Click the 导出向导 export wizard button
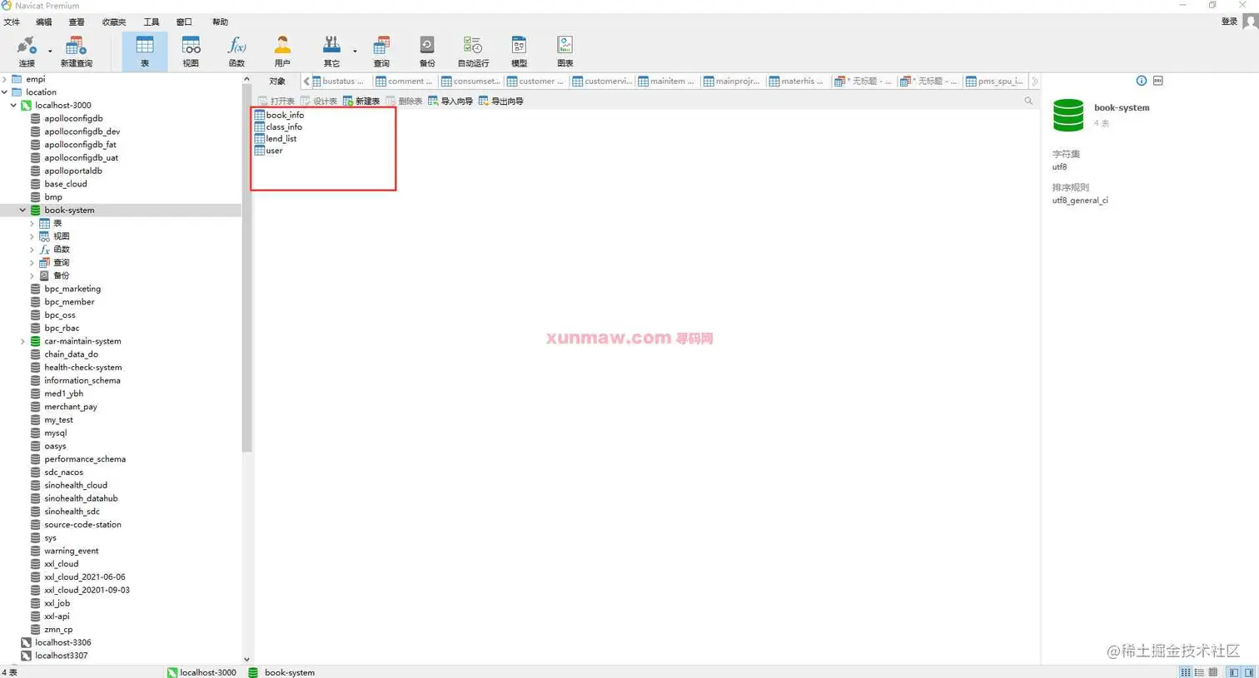Screen dimensions: 1259x678 click(501, 101)
